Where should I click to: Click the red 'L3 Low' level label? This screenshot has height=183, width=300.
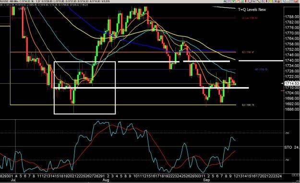250,18
